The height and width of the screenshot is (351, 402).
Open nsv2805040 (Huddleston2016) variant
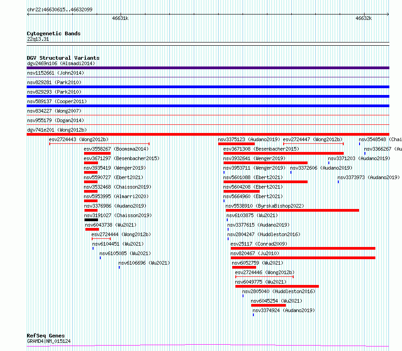pyautogui.click(x=279, y=291)
